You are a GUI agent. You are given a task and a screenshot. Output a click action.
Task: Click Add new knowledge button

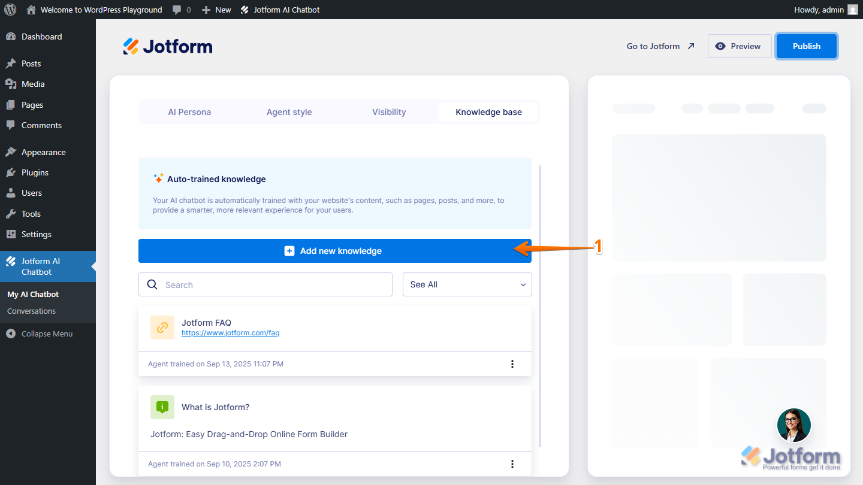pyautogui.click(x=335, y=251)
